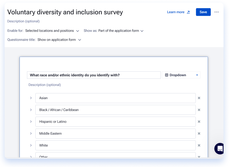
Task: Save the survey
Action: point(203,12)
